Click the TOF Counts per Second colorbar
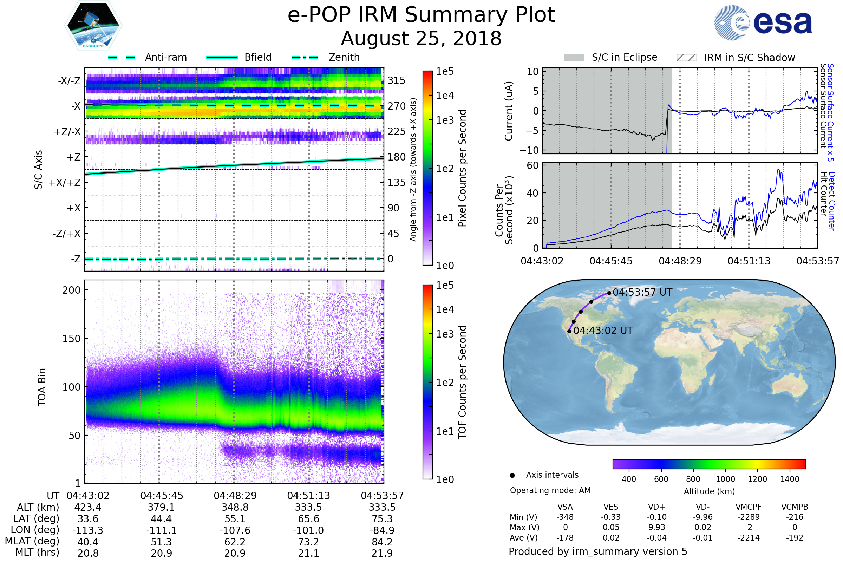This screenshot has width=843, height=562. coord(427,382)
